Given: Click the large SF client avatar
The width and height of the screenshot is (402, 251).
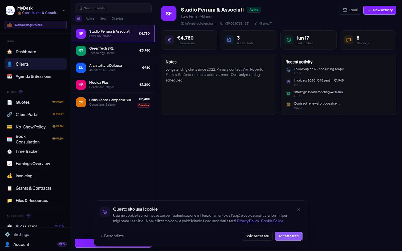Looking at the screenshot, I should pos(169,14).
